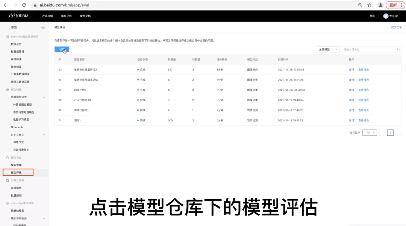Go forward with the browser forward arrow

coord(15,5)
